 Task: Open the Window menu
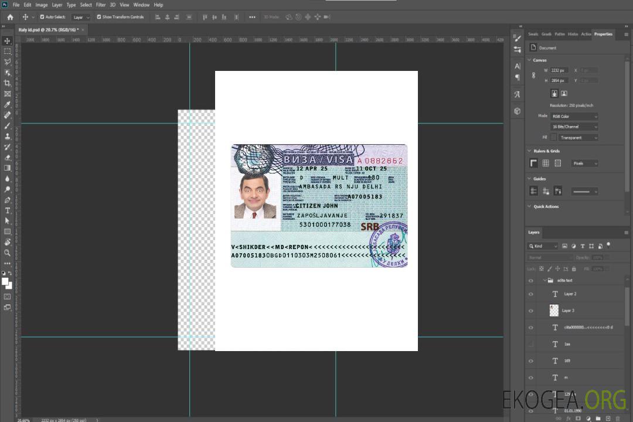[141, 5]
